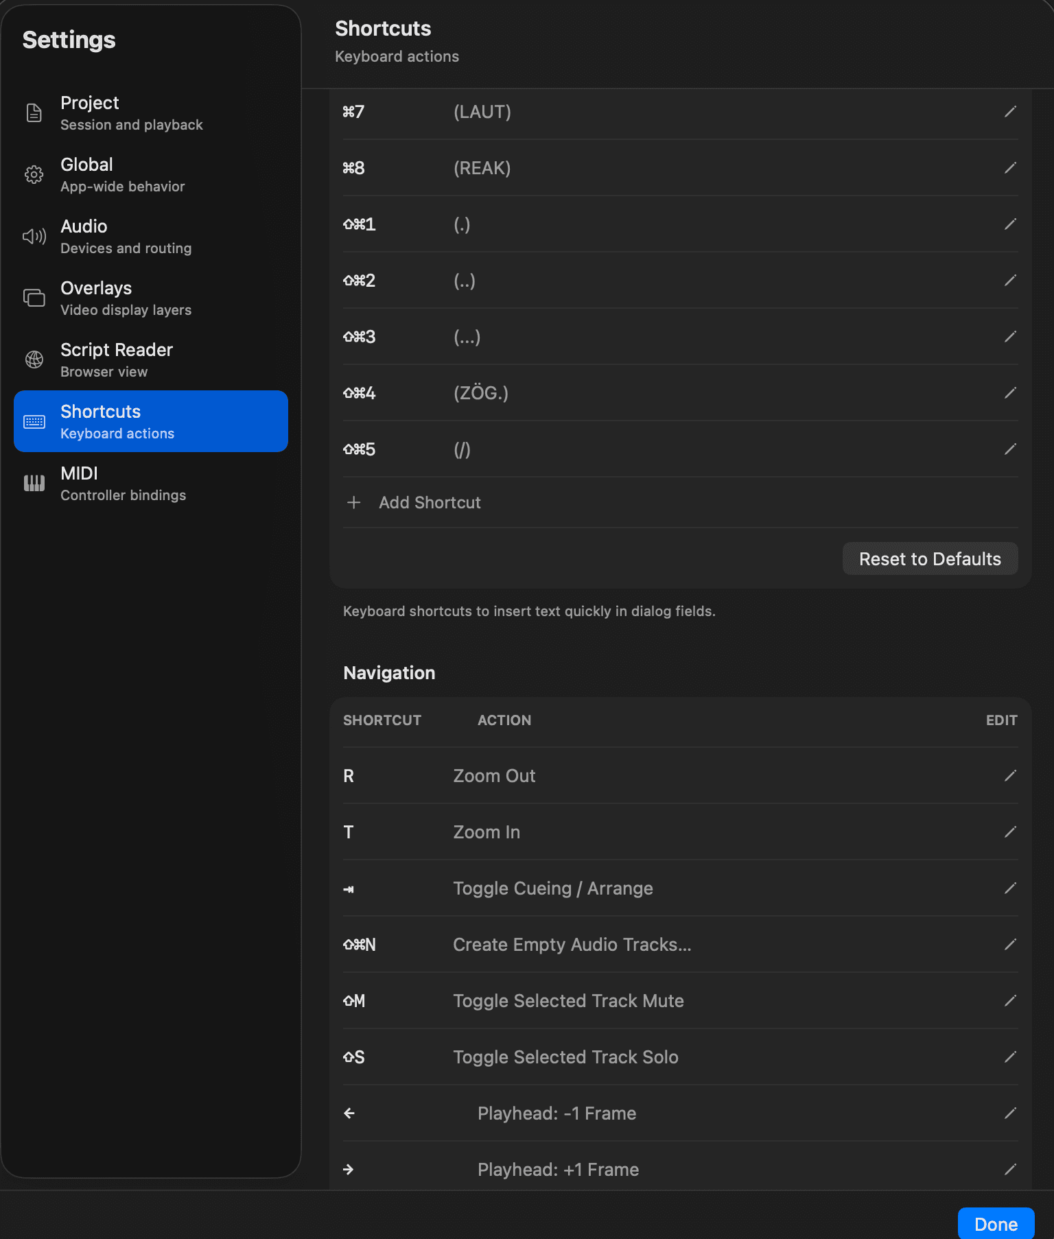Click the ⇧S shortcut key label
This screenshot has height=1239, width=1054.
(353, 1057)
